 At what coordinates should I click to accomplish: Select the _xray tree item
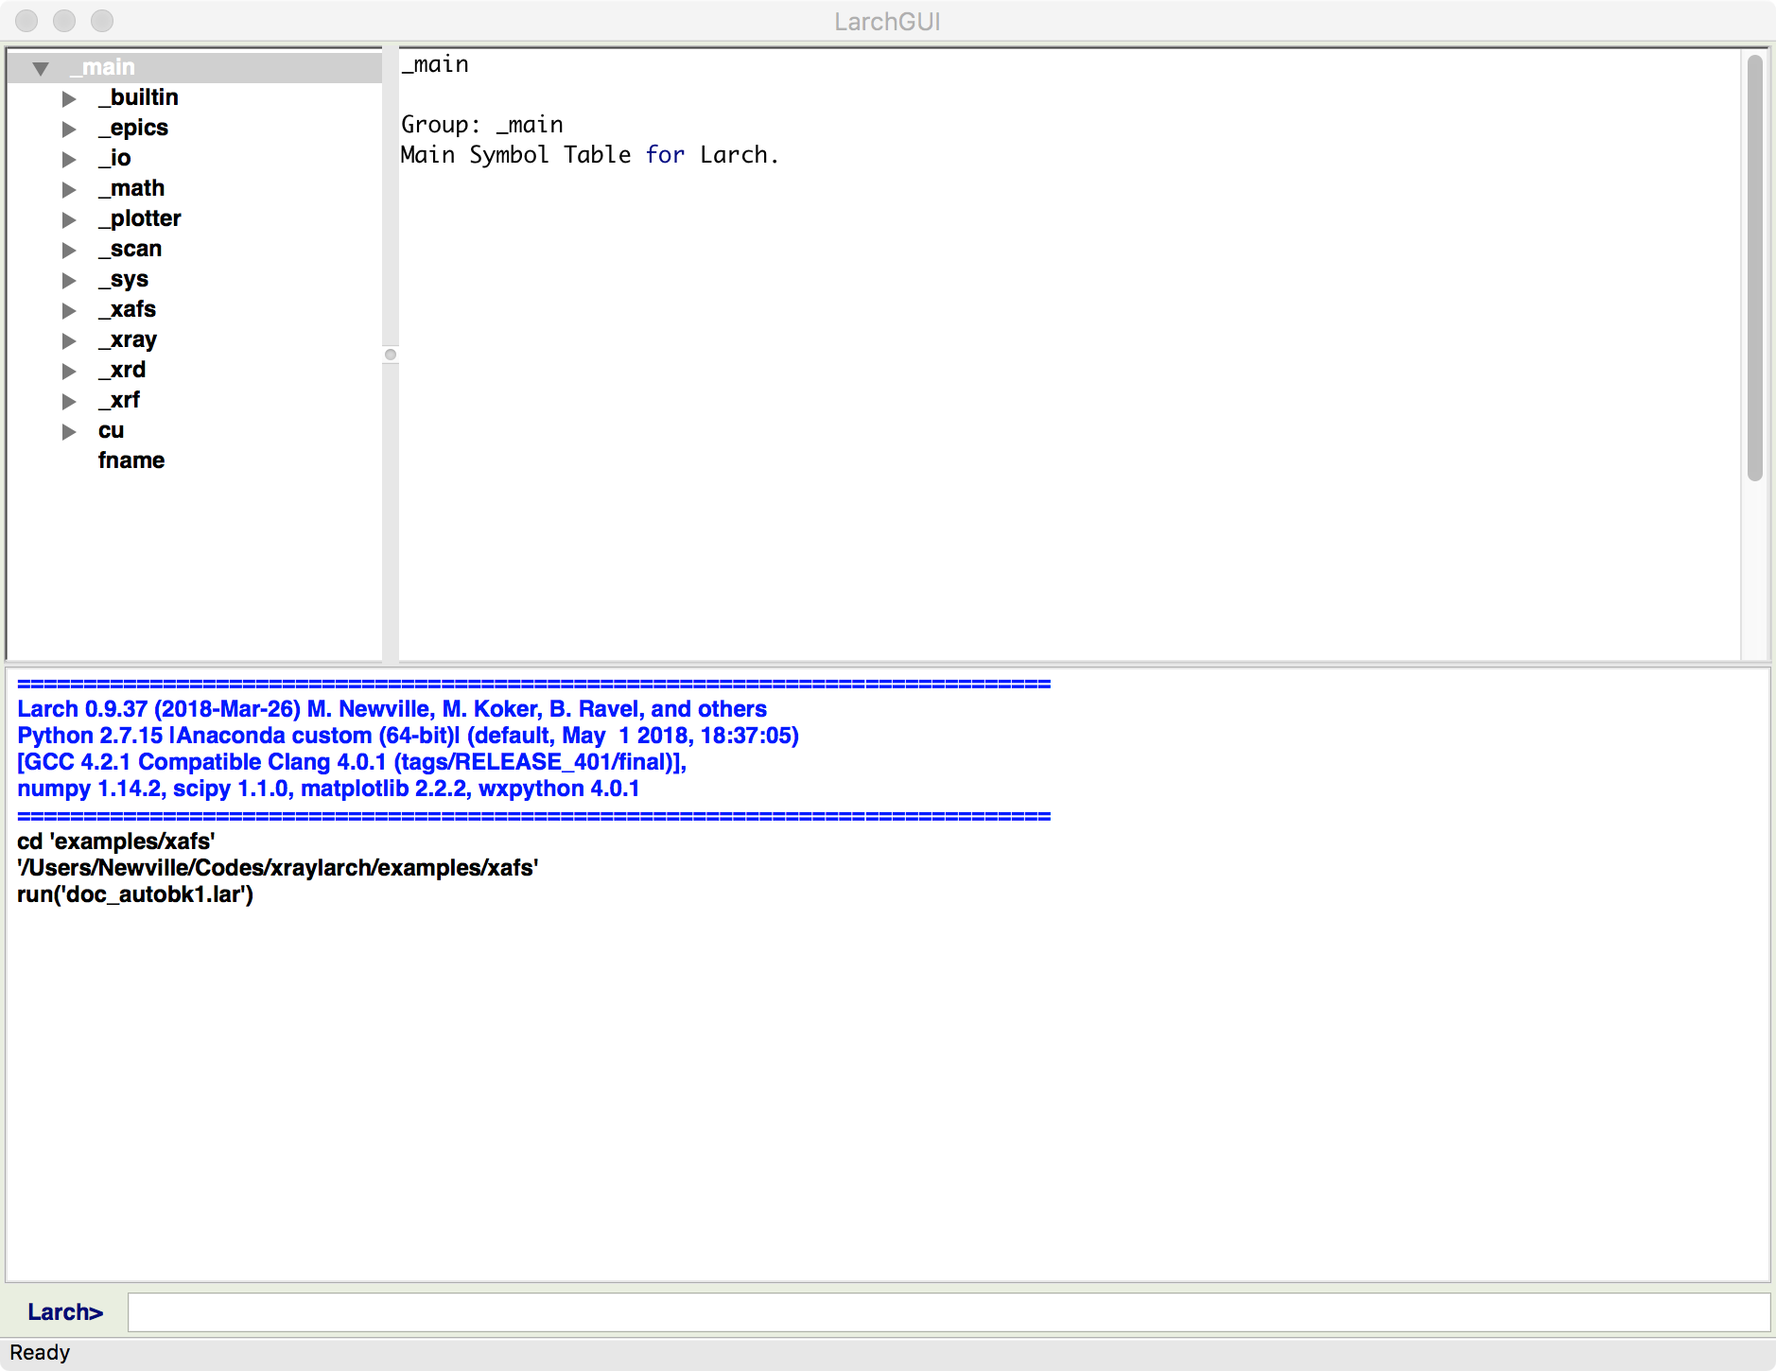[128, 340]
